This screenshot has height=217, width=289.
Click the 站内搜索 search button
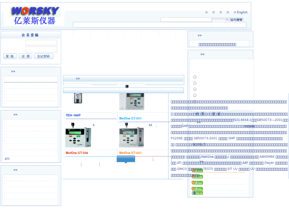coord(236,20)
